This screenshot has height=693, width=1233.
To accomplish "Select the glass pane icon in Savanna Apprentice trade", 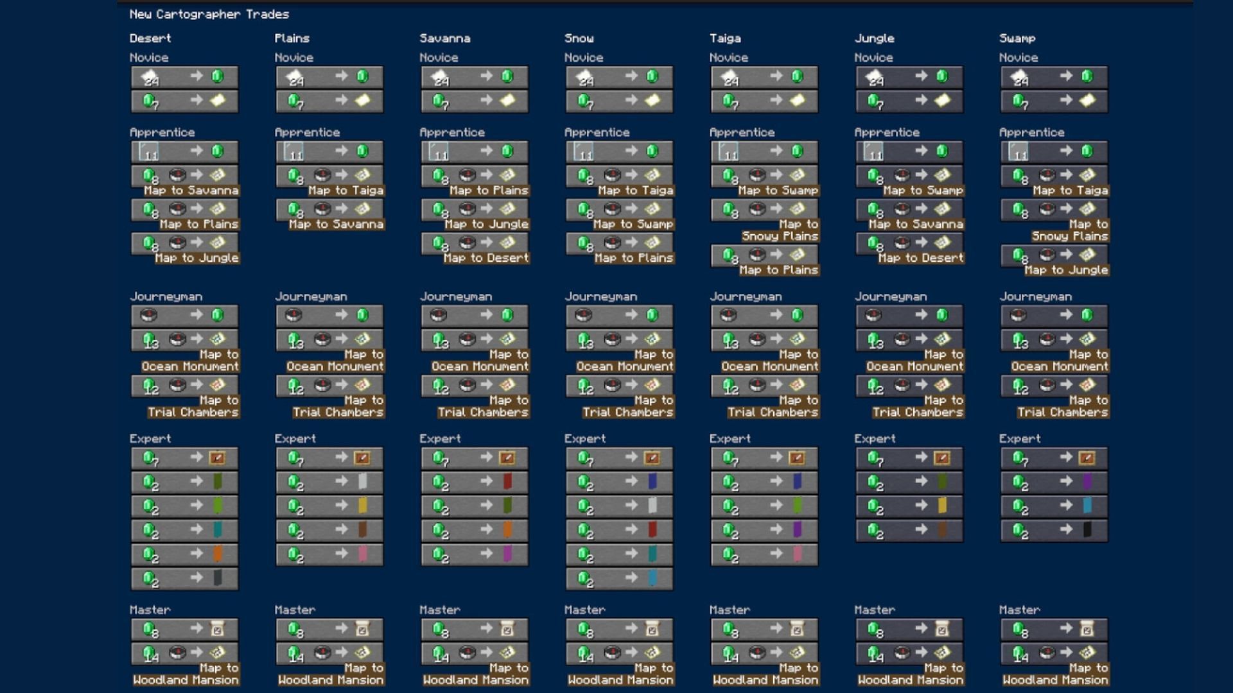I will point(439,151).
